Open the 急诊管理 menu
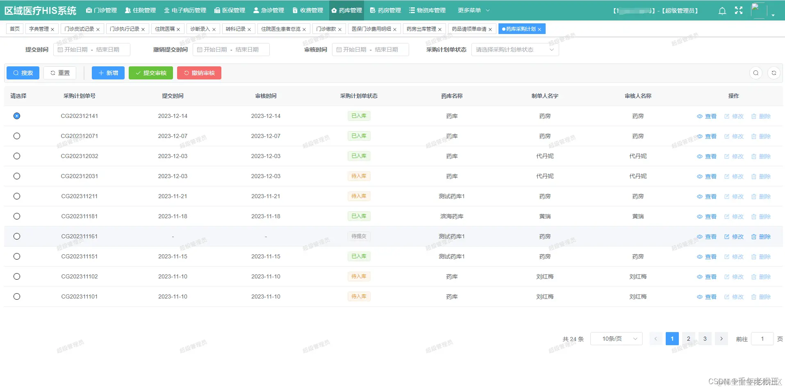This screenshot has height=389, width=785. tap(268, 10)
